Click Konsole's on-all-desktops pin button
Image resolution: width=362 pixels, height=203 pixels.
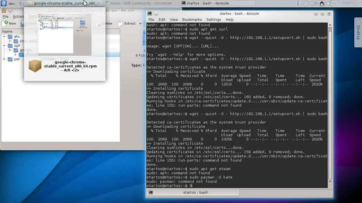156,13
